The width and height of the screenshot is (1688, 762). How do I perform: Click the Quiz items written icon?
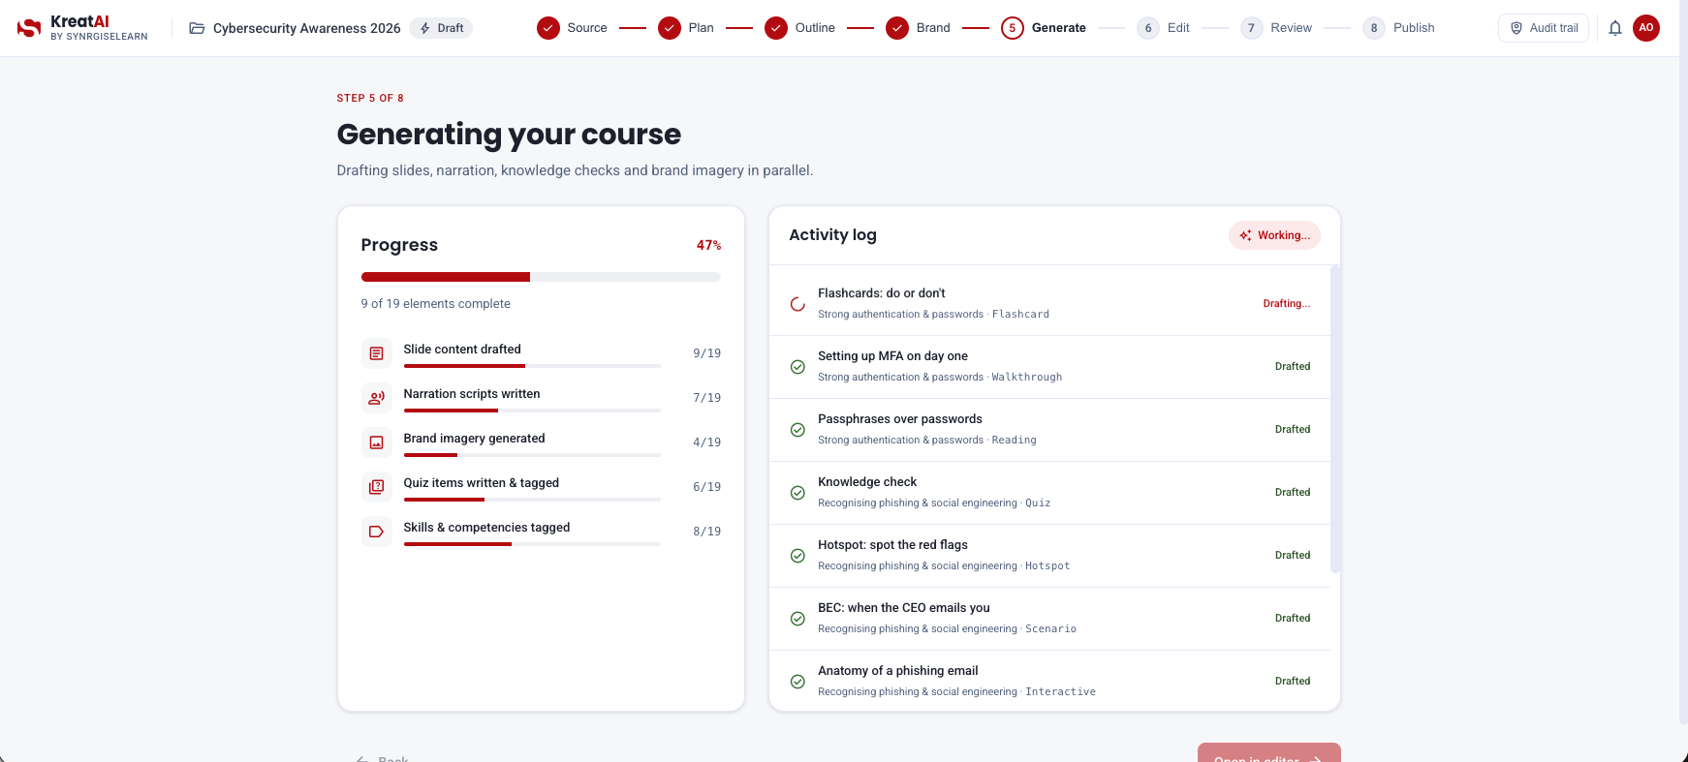tap(377, 487)
